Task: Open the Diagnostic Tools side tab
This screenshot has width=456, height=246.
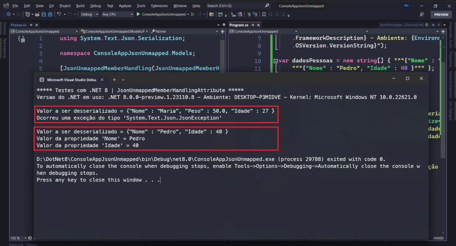Action: [x=451, y=35]
